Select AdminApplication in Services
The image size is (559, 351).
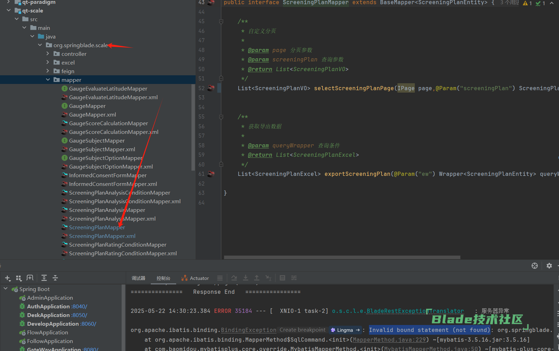tap(50, 298)
